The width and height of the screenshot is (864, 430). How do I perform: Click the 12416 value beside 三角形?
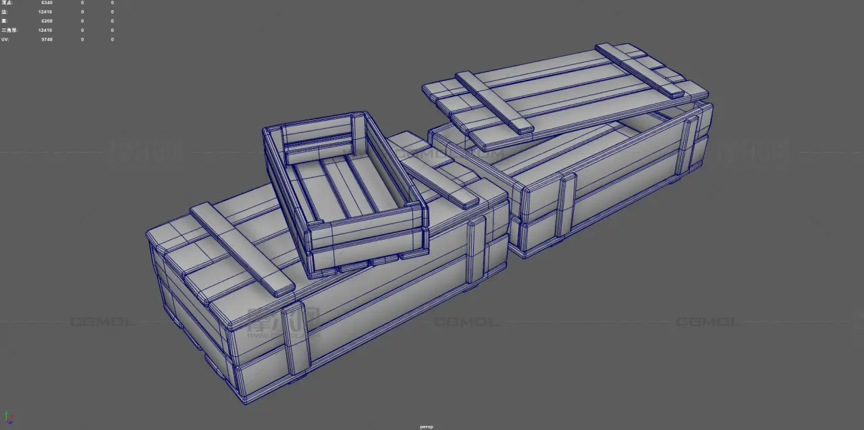(45, 30)
